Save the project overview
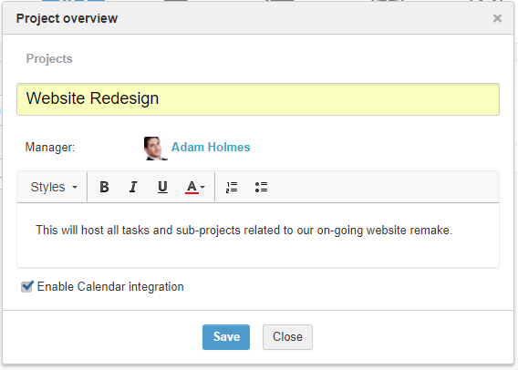This screenshot has height=370, width=518. [226, 337]
